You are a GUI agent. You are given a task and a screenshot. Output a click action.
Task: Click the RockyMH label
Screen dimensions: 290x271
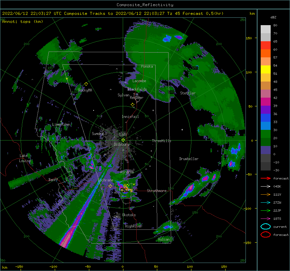click(x=85, y=90)
